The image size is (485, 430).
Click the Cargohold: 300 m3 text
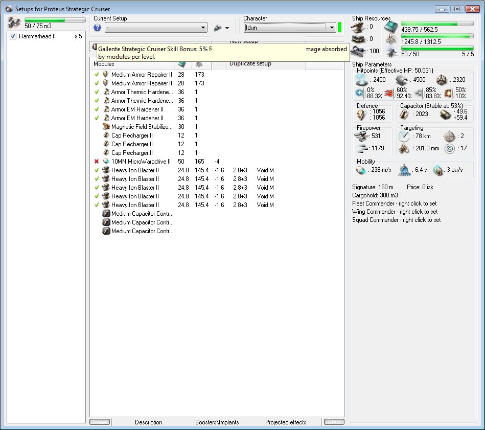click(x=375, y=195)
